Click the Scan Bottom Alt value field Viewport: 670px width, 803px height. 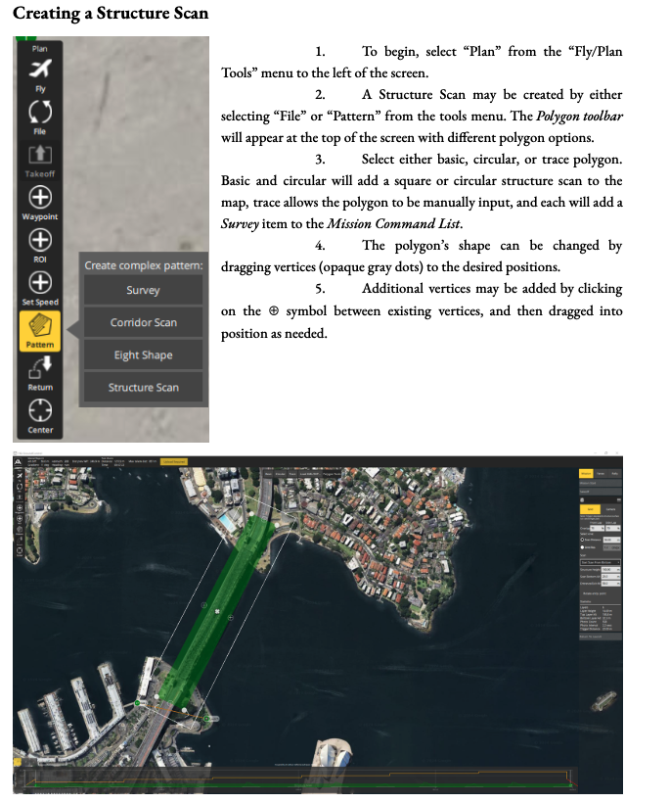point(610,577)
